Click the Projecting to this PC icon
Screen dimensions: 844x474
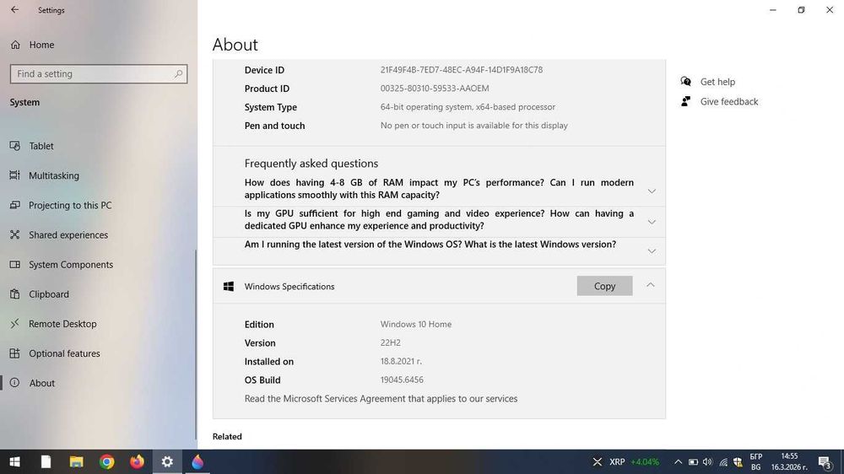(15, 205)
